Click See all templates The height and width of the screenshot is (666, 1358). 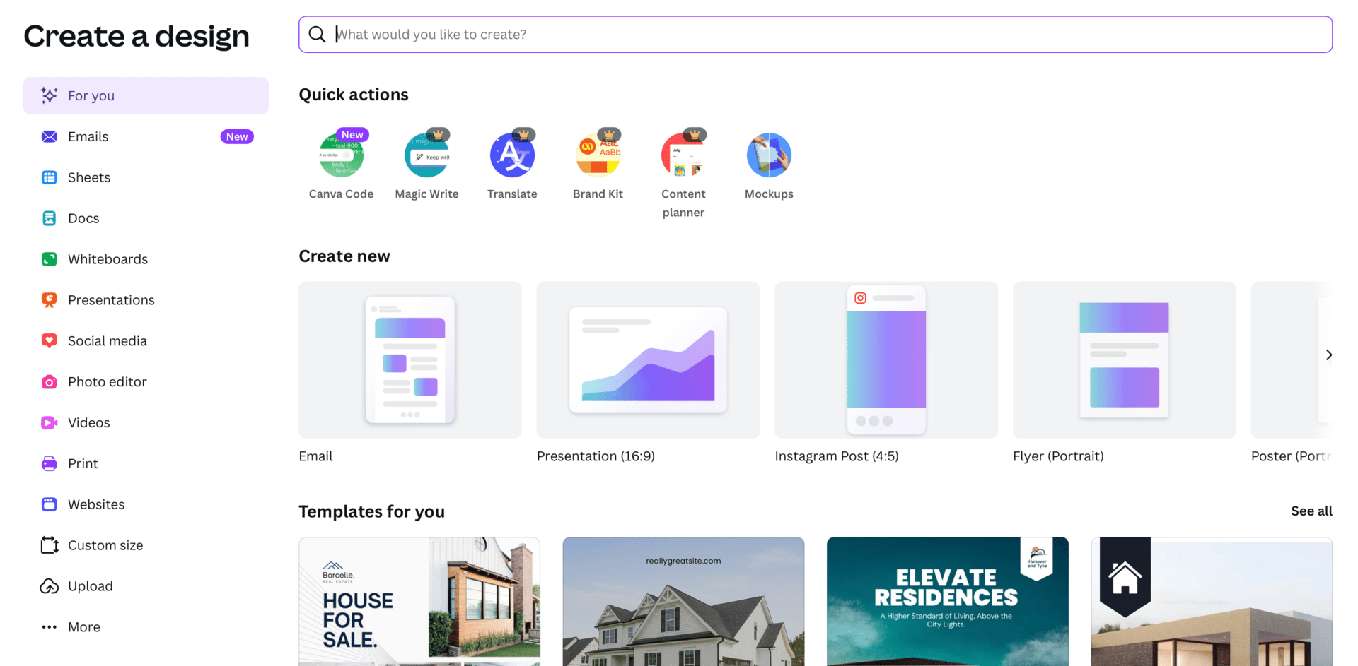point(1311,511)
